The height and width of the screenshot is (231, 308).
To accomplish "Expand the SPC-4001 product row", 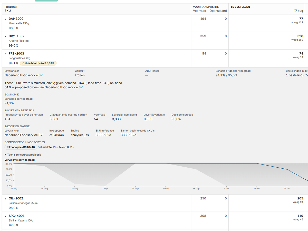I will coord(6,216).
